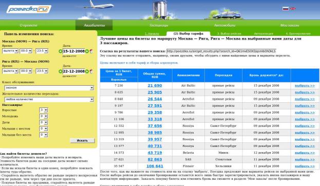Open the Взрослые passenger count dropdown

pos(44,110)
